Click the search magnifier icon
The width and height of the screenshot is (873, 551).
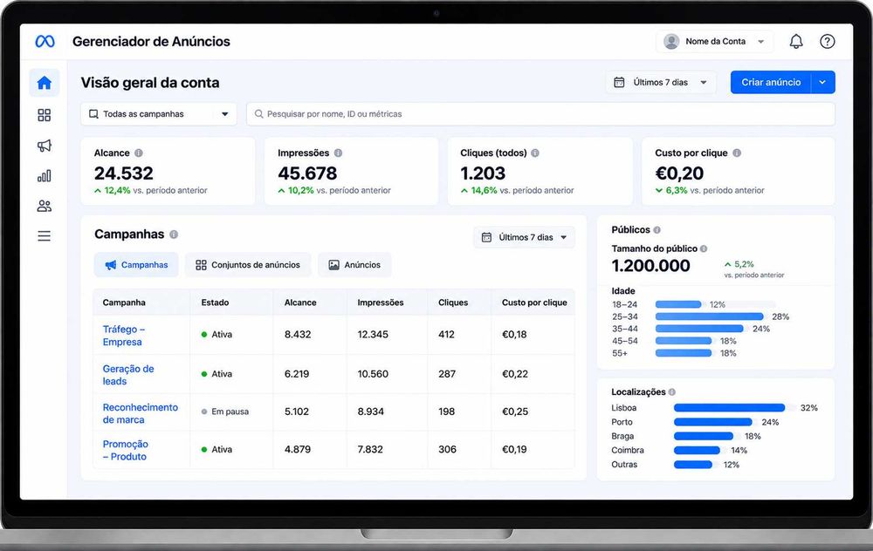coord(258,114)
